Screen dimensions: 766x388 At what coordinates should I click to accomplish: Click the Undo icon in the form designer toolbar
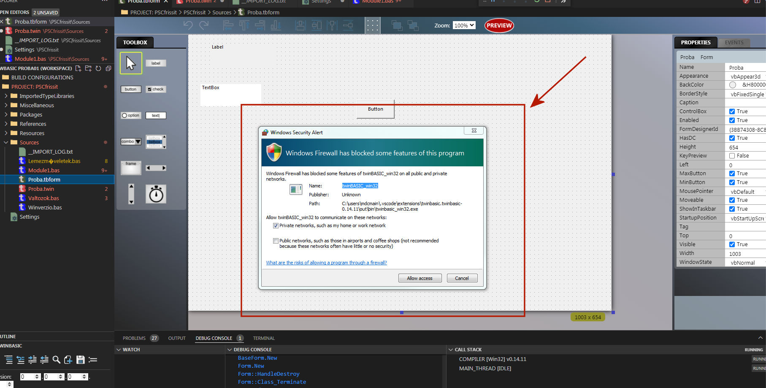coord(188,25)
